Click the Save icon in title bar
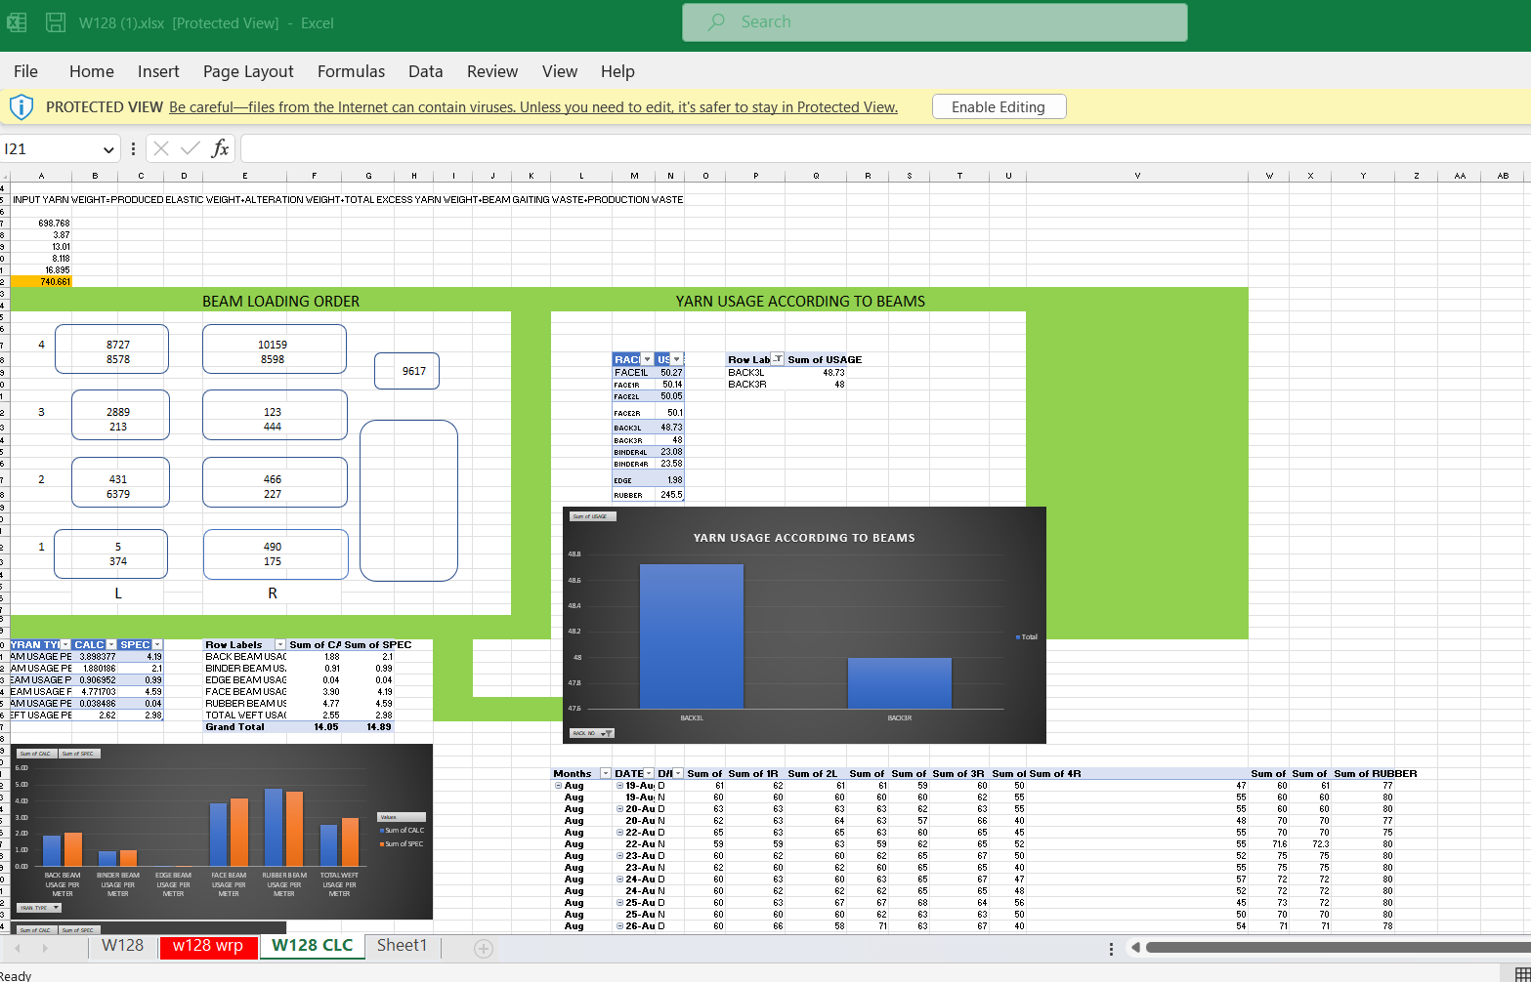1531x982 pixels. click(x=56, y=22)
